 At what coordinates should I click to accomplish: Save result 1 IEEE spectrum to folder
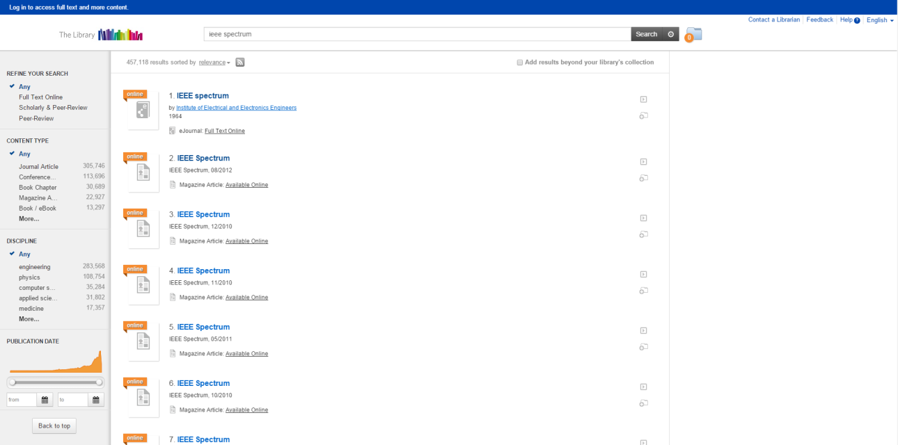(644, 115)
